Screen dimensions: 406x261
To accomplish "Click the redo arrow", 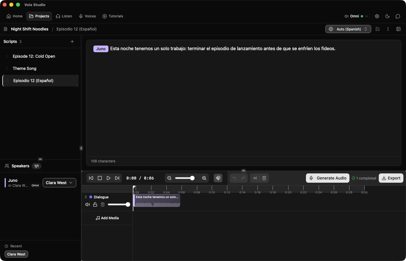I will pos(243,178).
